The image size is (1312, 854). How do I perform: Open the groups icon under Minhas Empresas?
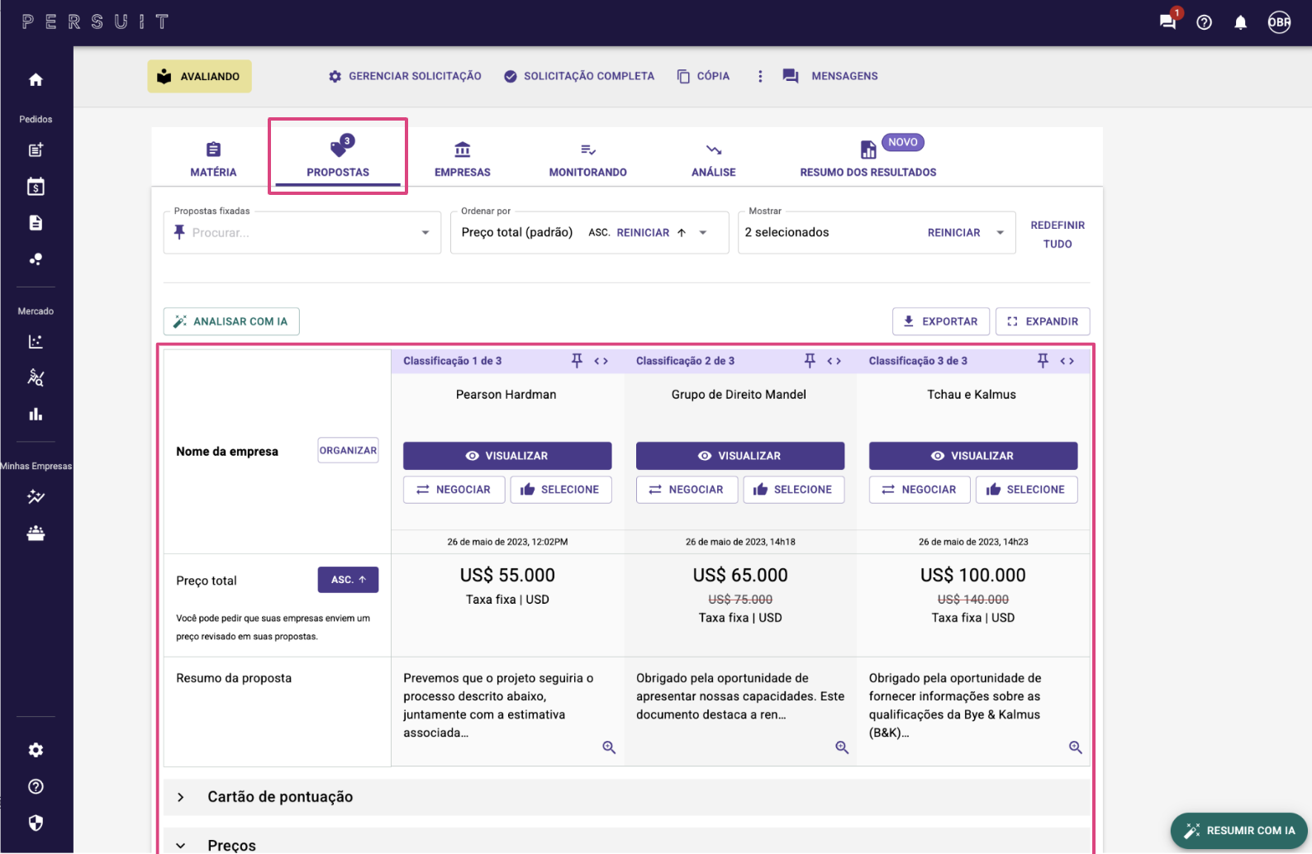pyautogui.click(x=36, y=533)
